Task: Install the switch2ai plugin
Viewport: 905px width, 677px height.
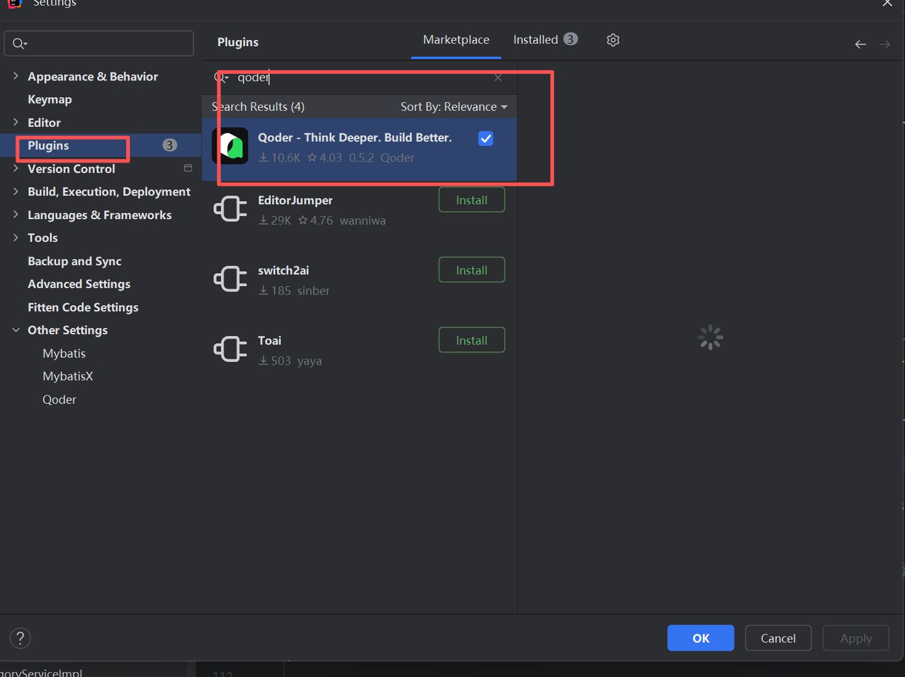Action: (x=472, y=270)
